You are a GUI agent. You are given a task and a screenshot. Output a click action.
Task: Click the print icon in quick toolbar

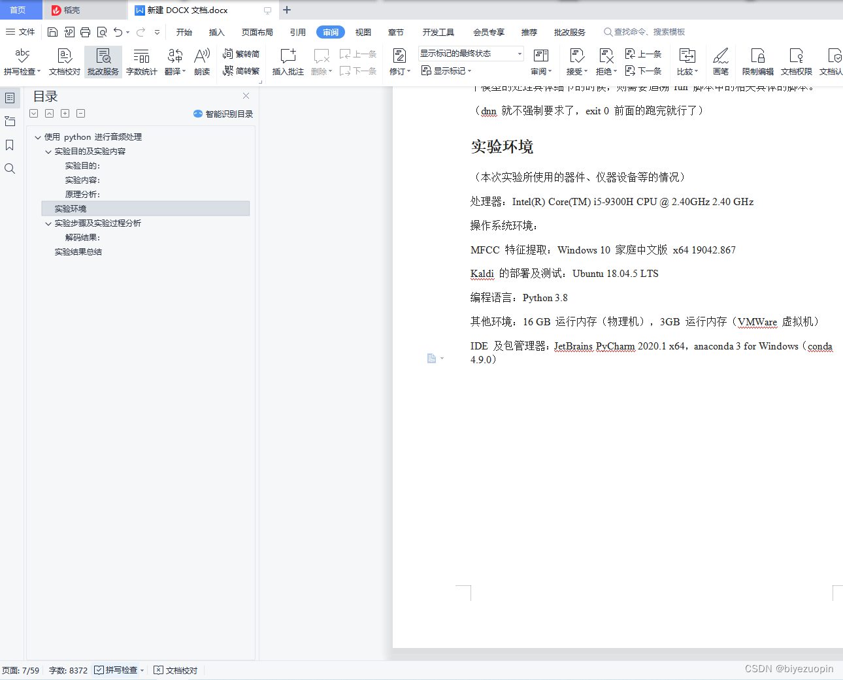click(86, 32)
